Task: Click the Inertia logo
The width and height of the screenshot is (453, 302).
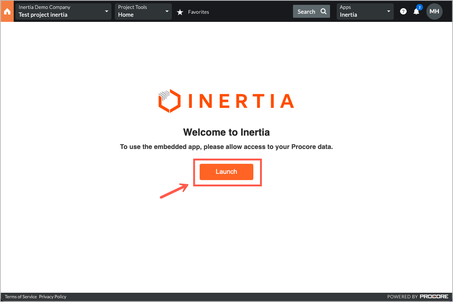Action: click(x=226, y=101)
